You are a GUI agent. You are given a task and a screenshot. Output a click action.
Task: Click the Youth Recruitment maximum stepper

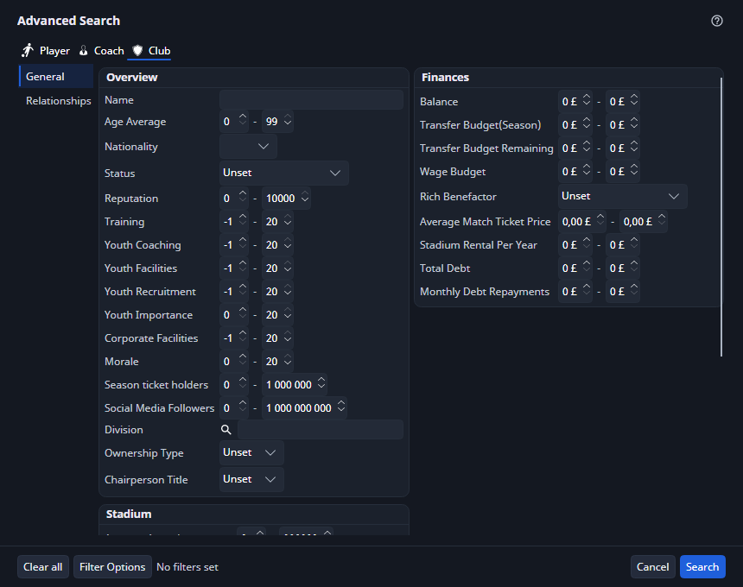277,291
